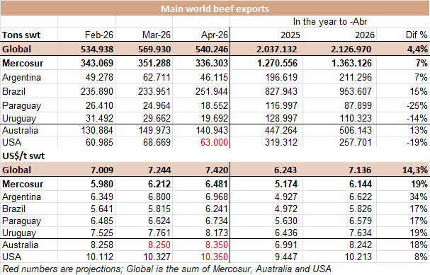
Task: Select Australia tons value 149.973
Action: pyautogui.click(x=154, y=130)
